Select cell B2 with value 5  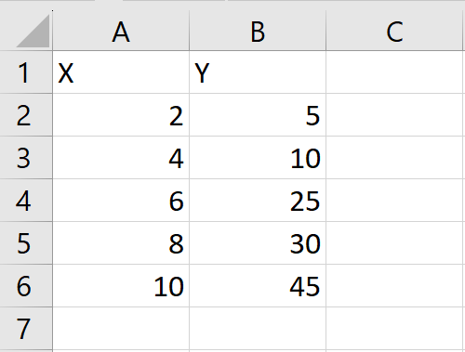(x=258, y=115)
